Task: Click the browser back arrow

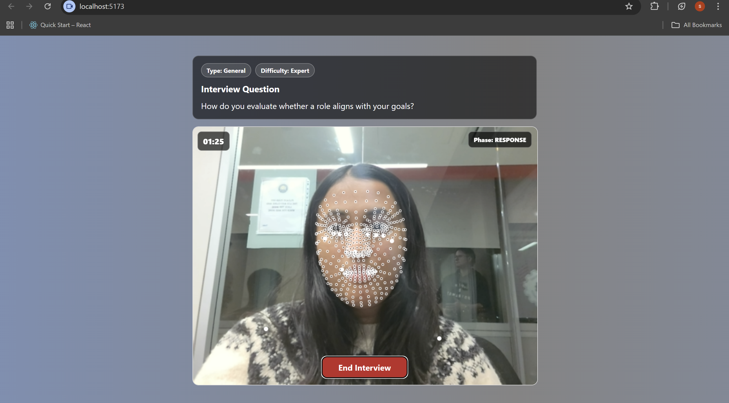Action: point(11,6)
